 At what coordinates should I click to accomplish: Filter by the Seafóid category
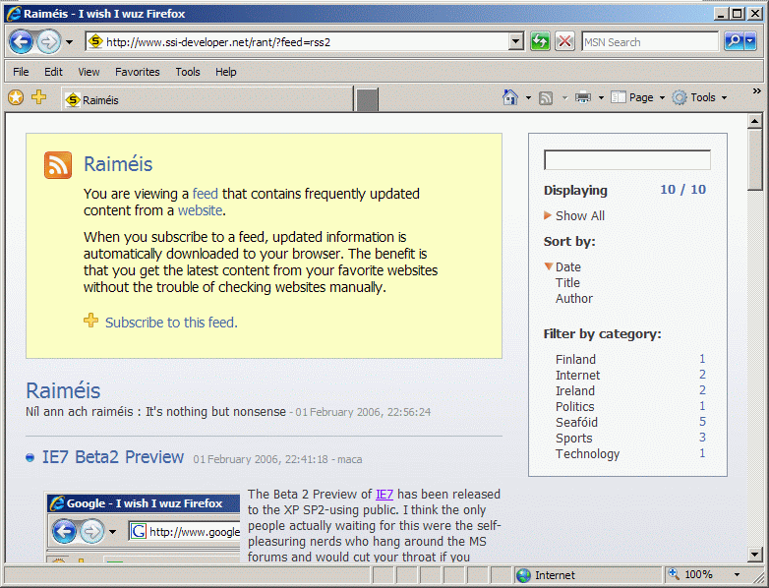coord(576,422)
